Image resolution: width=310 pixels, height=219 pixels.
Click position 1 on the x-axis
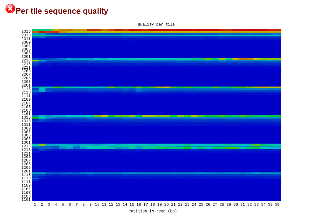(35, 205)
